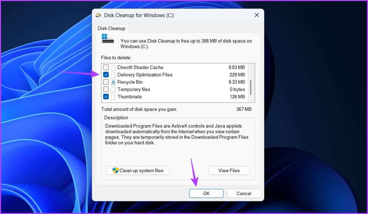
Task: Click the 367 MB total value
Action: pos(244,109)
